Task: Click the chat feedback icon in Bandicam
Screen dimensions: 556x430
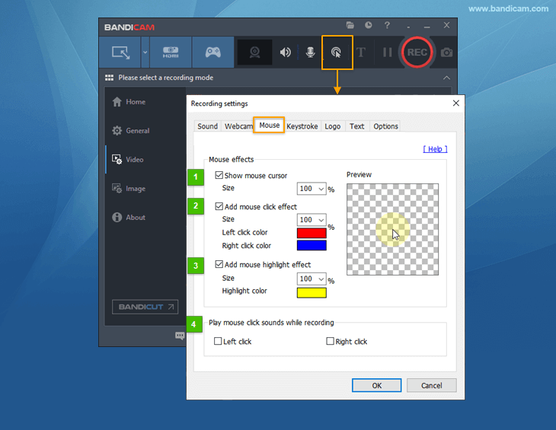Action: (180, 335)
